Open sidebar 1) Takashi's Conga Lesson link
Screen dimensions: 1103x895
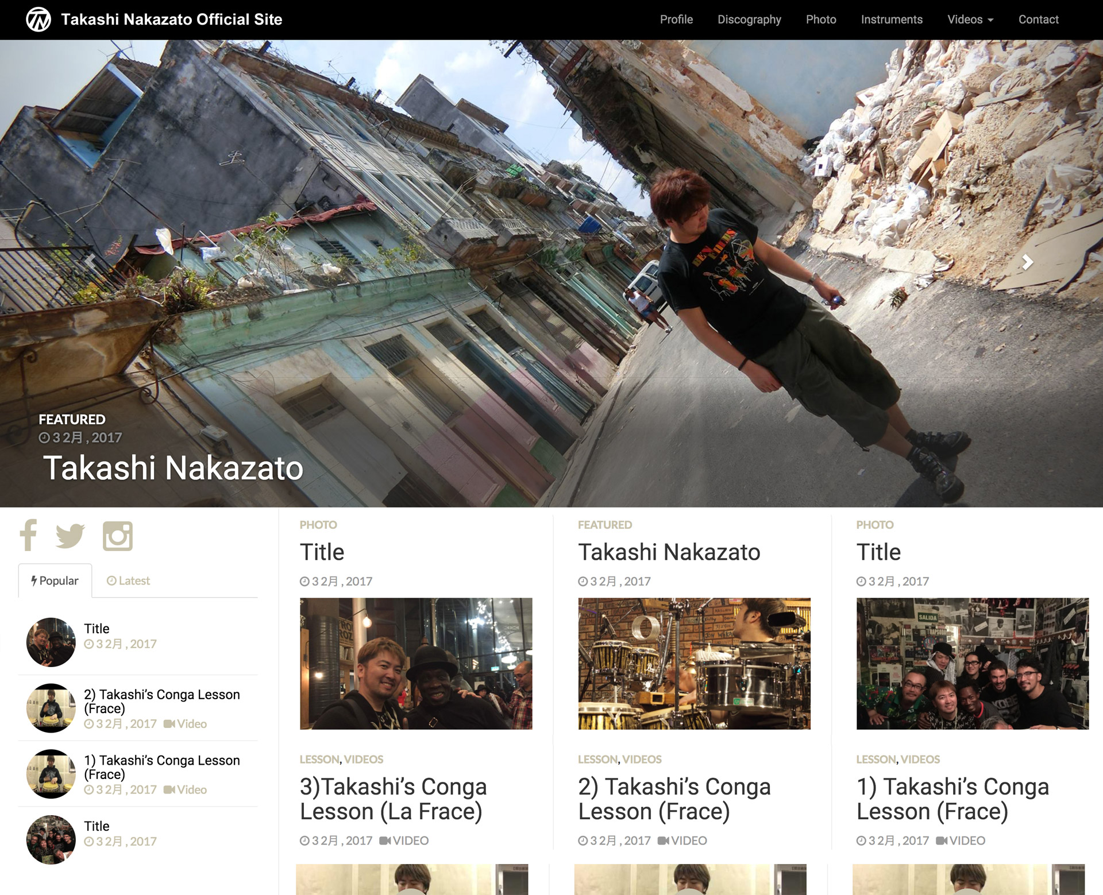click(162, 767)
